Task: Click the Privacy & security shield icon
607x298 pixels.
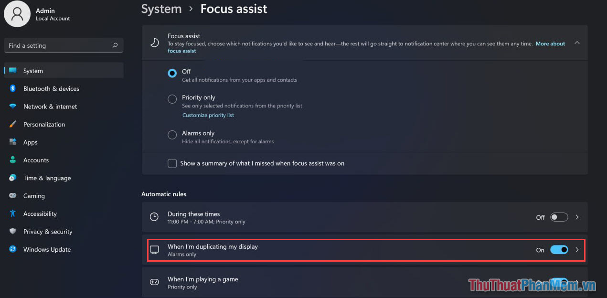Action: click(13, 232)
